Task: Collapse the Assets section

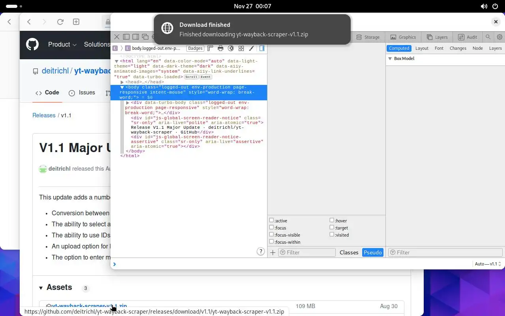Action: click(x=41, y=288)
